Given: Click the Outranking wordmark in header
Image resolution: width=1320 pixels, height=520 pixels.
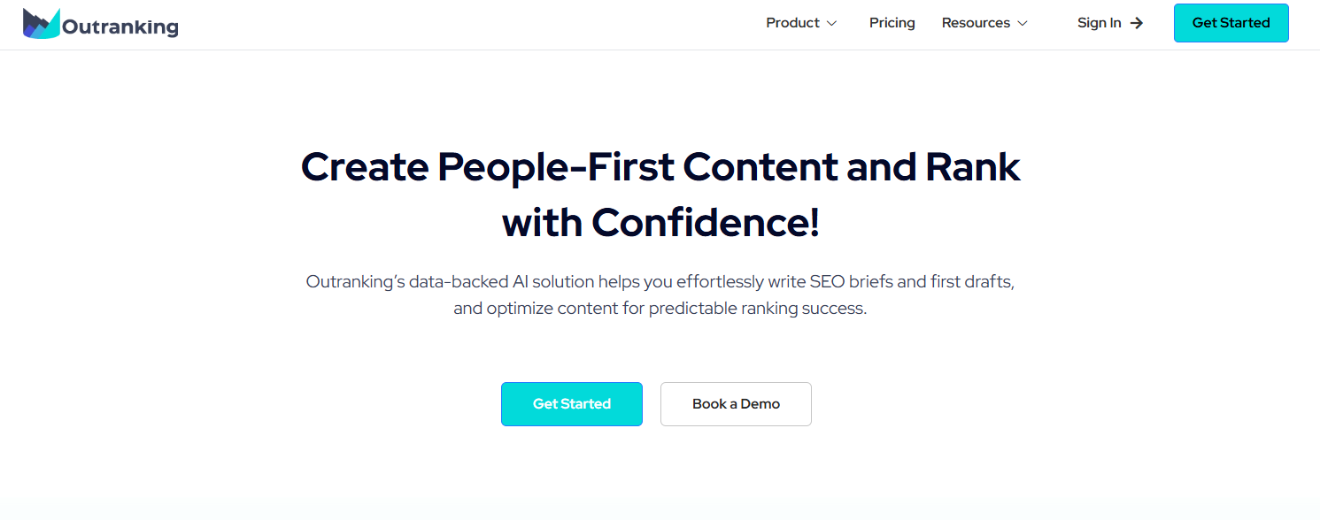Looking at the screenshot, I should coord(120,27).
